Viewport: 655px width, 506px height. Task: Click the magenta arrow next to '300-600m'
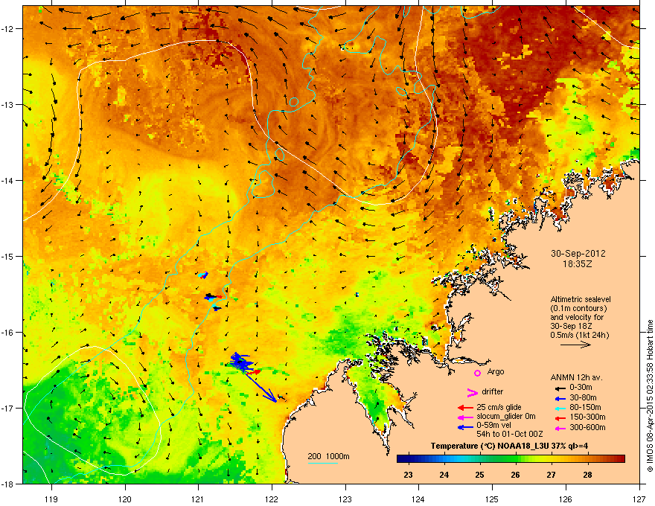(559, 429)
